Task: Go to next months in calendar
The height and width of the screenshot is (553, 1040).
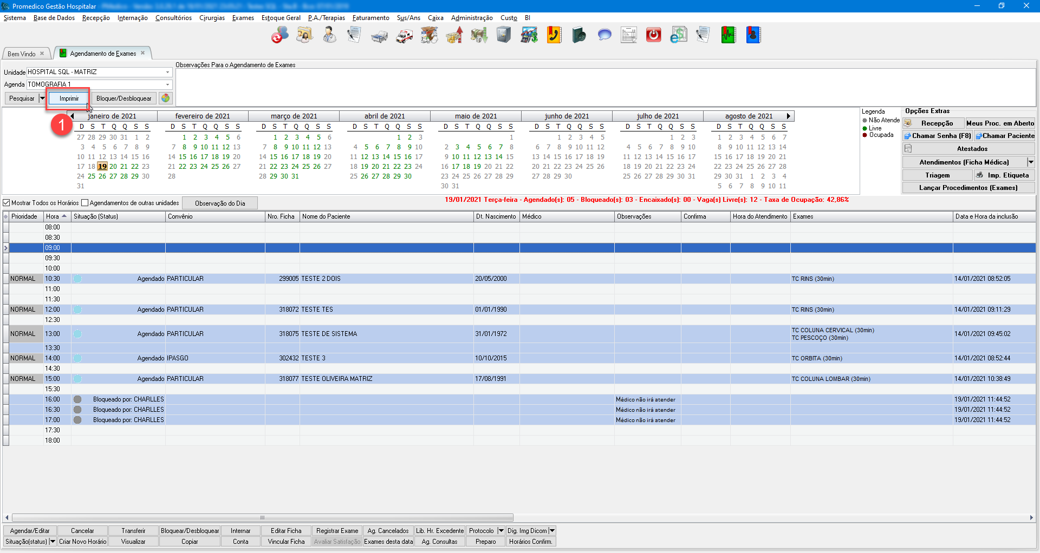Action: (x=789, y=116)
